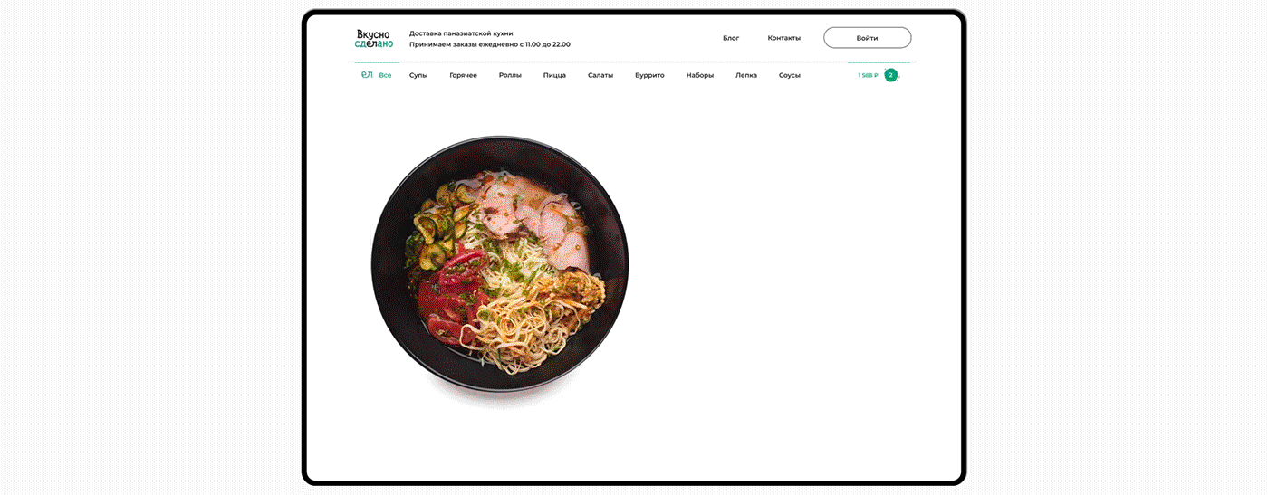Open the Лепка category
This screenshot has width=1268, height=495.
pyautogui.click(x=746, y=75)
